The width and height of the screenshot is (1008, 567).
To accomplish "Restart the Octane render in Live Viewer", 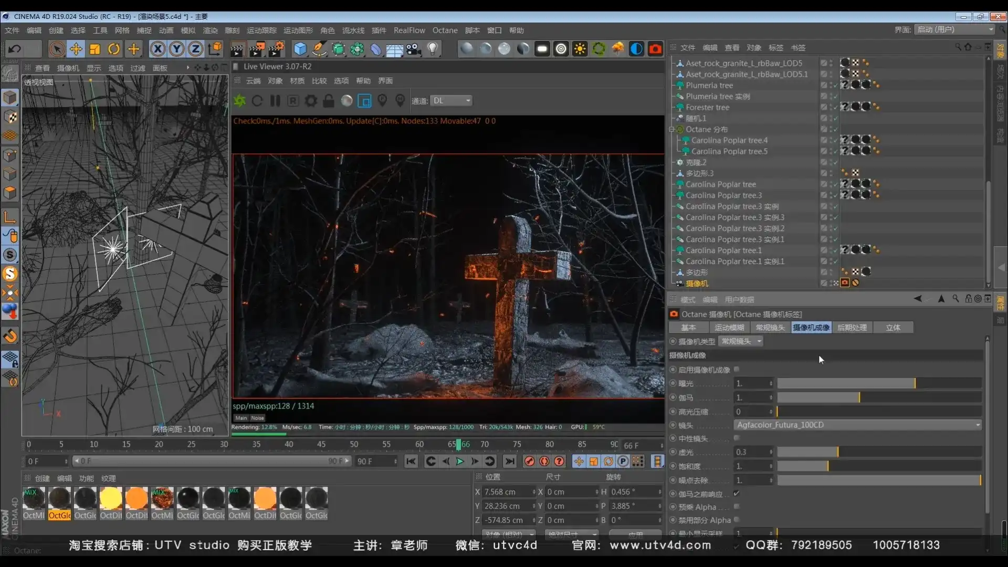I will [257, 101].
